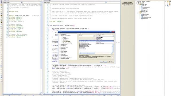Select the Test Tools options category
This screenshot has height=96, width=171.
(63, 54)
